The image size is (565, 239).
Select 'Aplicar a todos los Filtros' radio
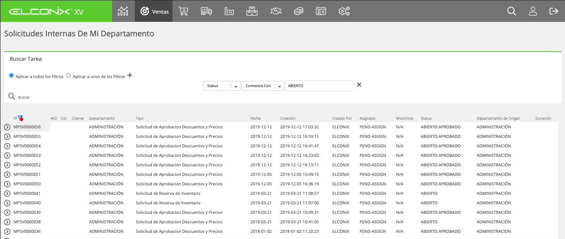12,76
